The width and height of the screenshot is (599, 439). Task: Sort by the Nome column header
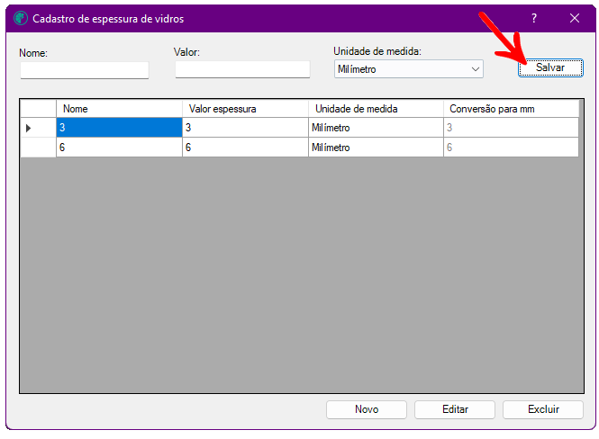click(119, 109)
